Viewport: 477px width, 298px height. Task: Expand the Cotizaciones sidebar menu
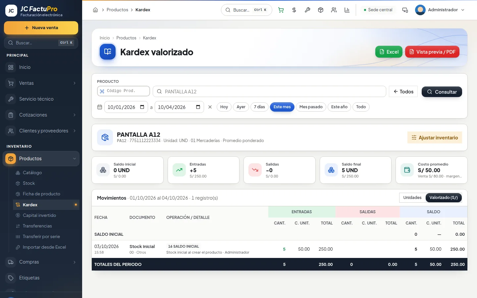pyautogui.click(x=41, y=115)
